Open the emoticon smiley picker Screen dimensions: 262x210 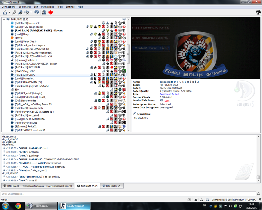[x=258, y=194]
